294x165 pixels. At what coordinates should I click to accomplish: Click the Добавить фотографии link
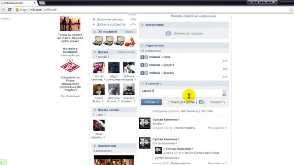(x=188, y=33)
